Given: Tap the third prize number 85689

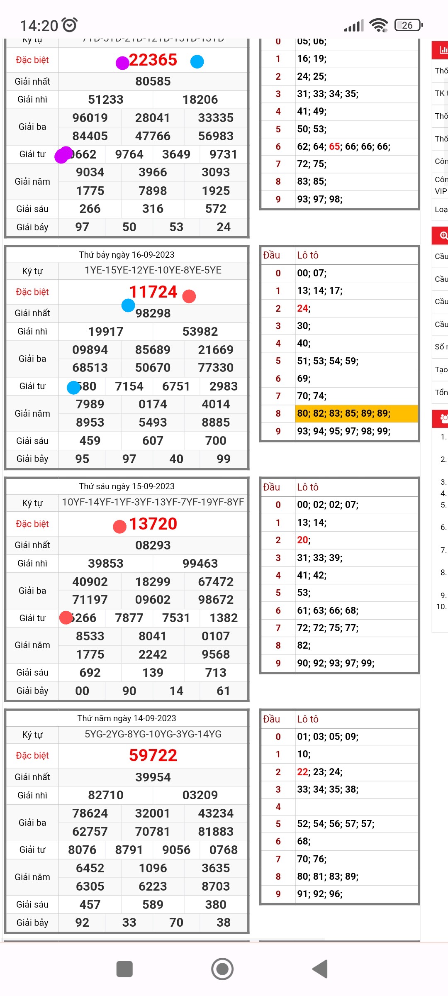Looking at the screenshot, I should tap(153, 350).
